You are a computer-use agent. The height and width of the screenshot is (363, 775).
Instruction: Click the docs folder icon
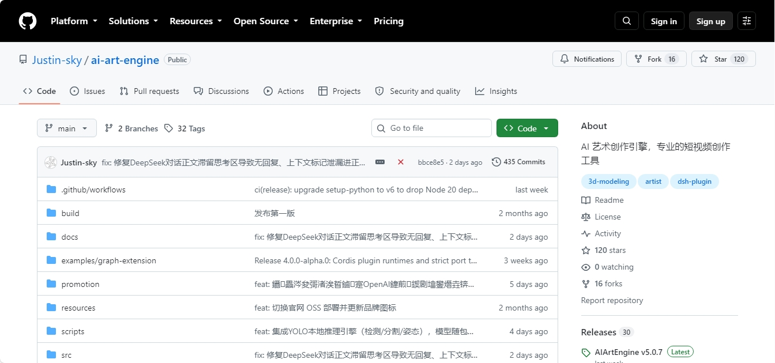pyautogui.click(x=51, y=236)
